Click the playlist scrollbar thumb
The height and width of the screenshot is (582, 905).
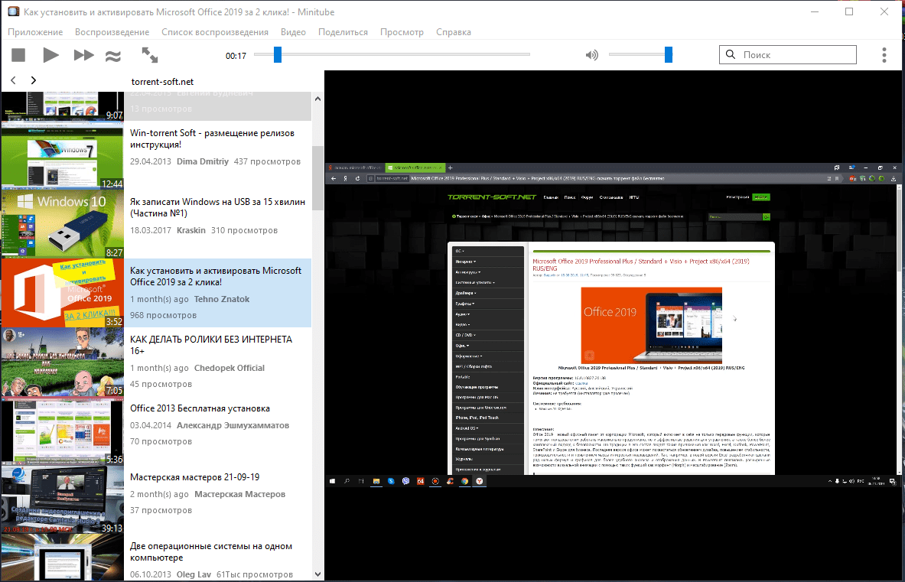coord(317,178)
